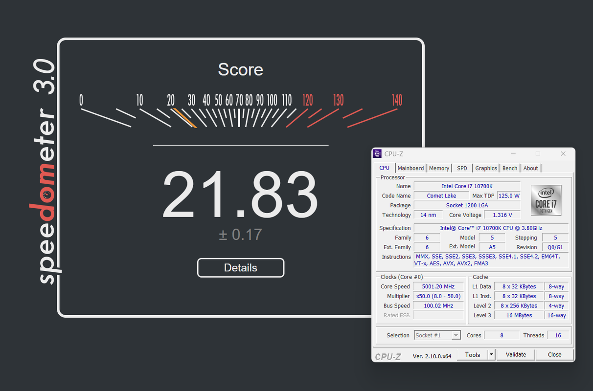Image resolution: width=593 pixels, height=391 pixels.
Task: Click the Stepping value 5
Action: (x=555, y=238)
